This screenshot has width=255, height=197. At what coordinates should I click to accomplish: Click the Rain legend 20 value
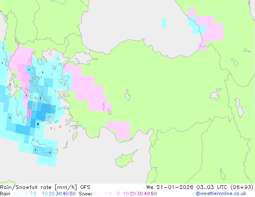(x=51, y=194)
